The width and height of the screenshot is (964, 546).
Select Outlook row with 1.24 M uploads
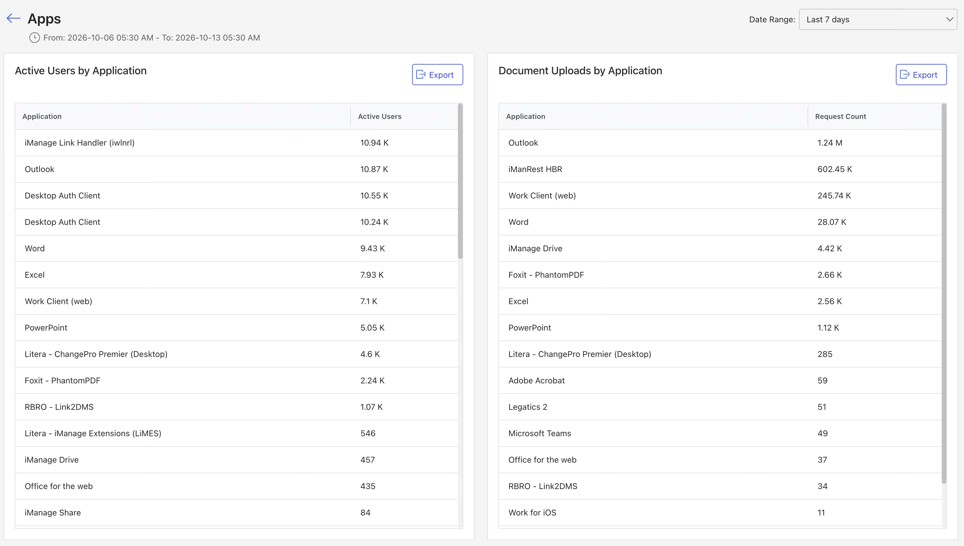coord(720,143)
